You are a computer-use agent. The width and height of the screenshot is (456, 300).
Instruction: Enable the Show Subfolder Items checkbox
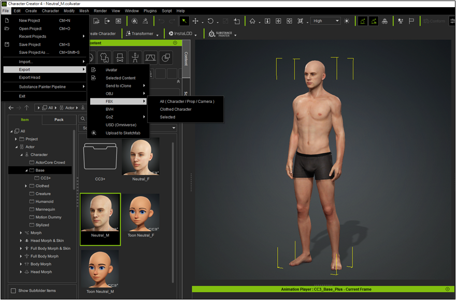(x=13, y=291)
